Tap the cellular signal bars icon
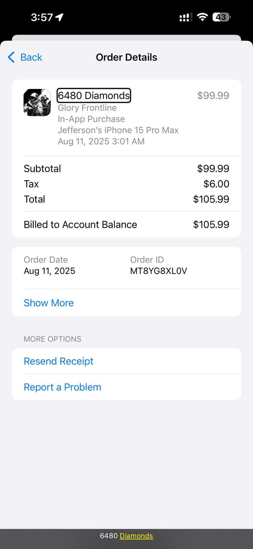Image resolution: width=253 pixels, height=549 pixels. coord(185,17)
